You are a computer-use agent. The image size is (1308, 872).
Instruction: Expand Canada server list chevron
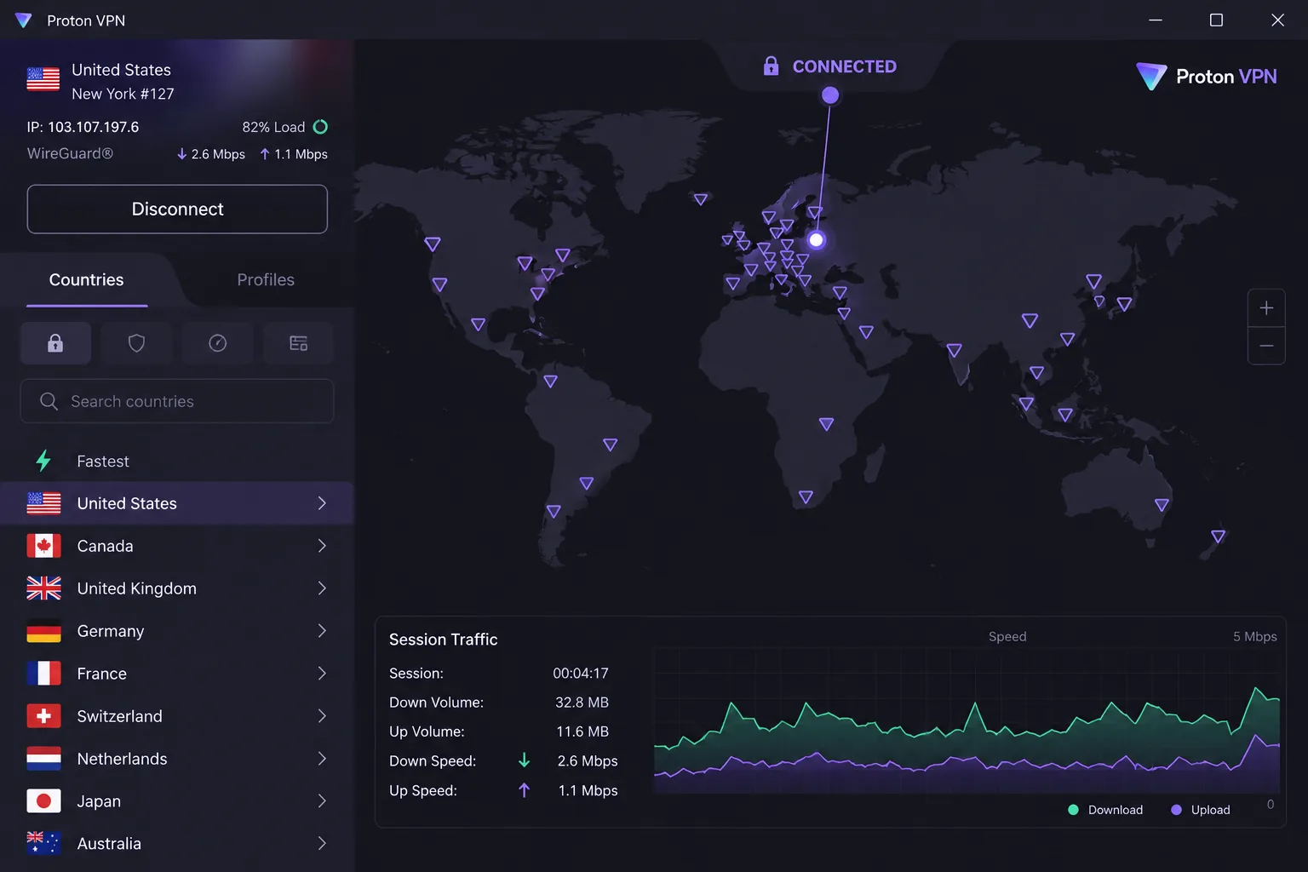(x=322, y=546)
